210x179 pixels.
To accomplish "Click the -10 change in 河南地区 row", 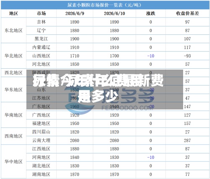I will coord(151,157).
